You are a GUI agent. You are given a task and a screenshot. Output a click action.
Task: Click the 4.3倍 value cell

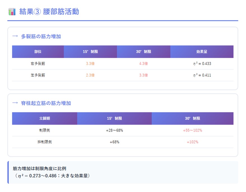[143, 63]
